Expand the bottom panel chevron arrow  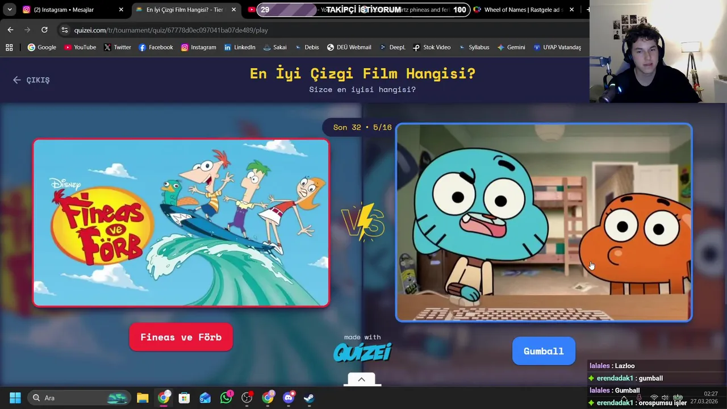pos(361,379)
